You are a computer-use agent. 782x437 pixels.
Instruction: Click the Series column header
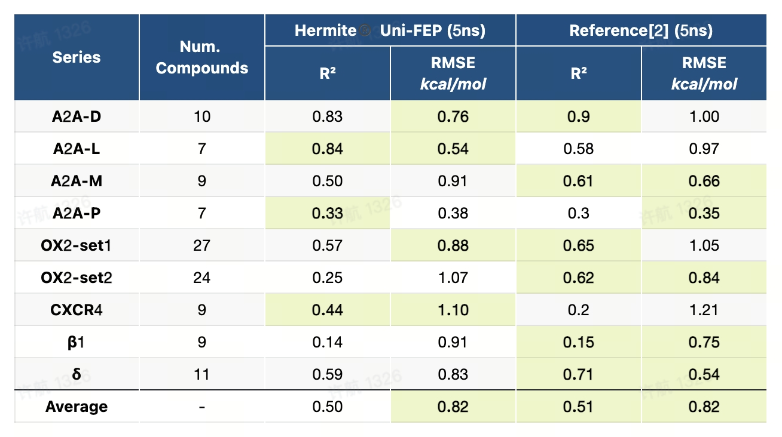(x=77, y=57)
